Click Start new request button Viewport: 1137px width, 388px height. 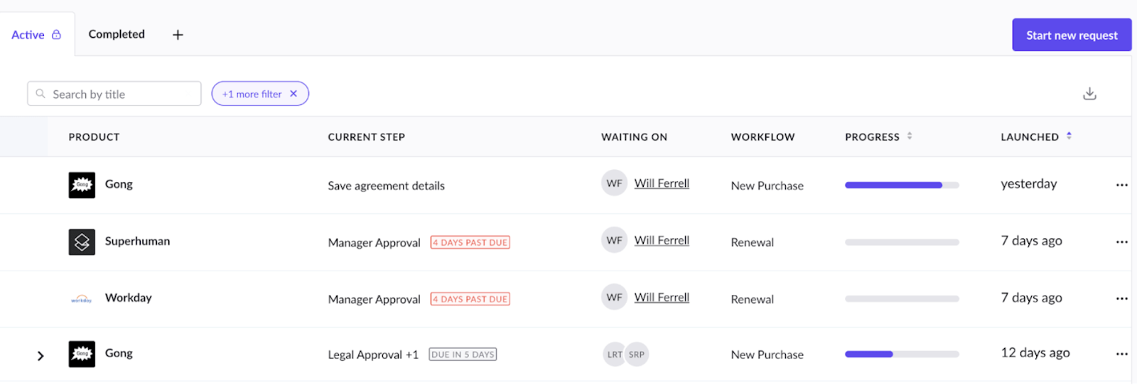coord(1072,35)
